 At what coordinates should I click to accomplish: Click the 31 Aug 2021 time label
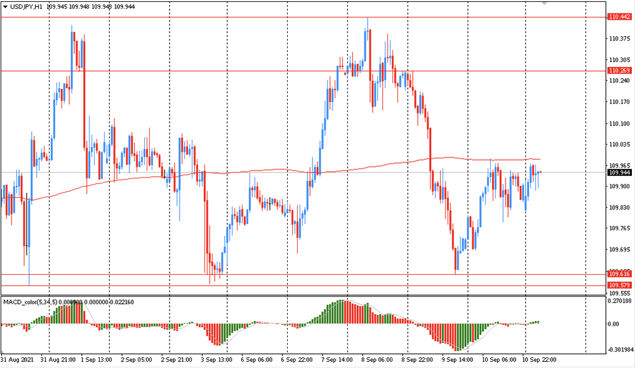tap(17, 360)
